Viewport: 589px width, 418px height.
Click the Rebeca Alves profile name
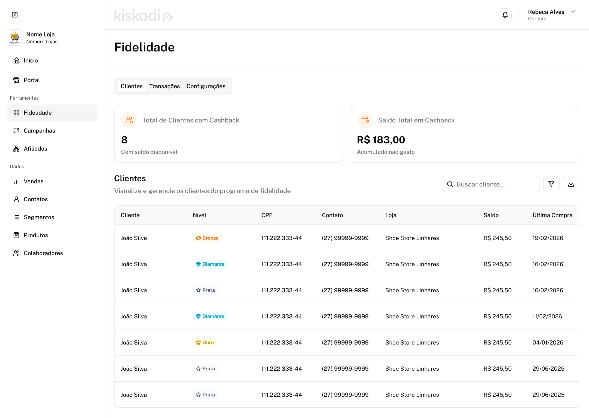[546, 12]
